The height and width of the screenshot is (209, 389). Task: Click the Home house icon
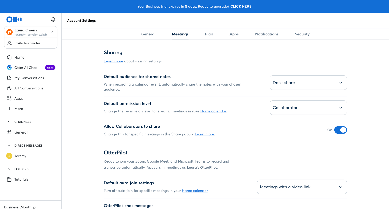9,57
